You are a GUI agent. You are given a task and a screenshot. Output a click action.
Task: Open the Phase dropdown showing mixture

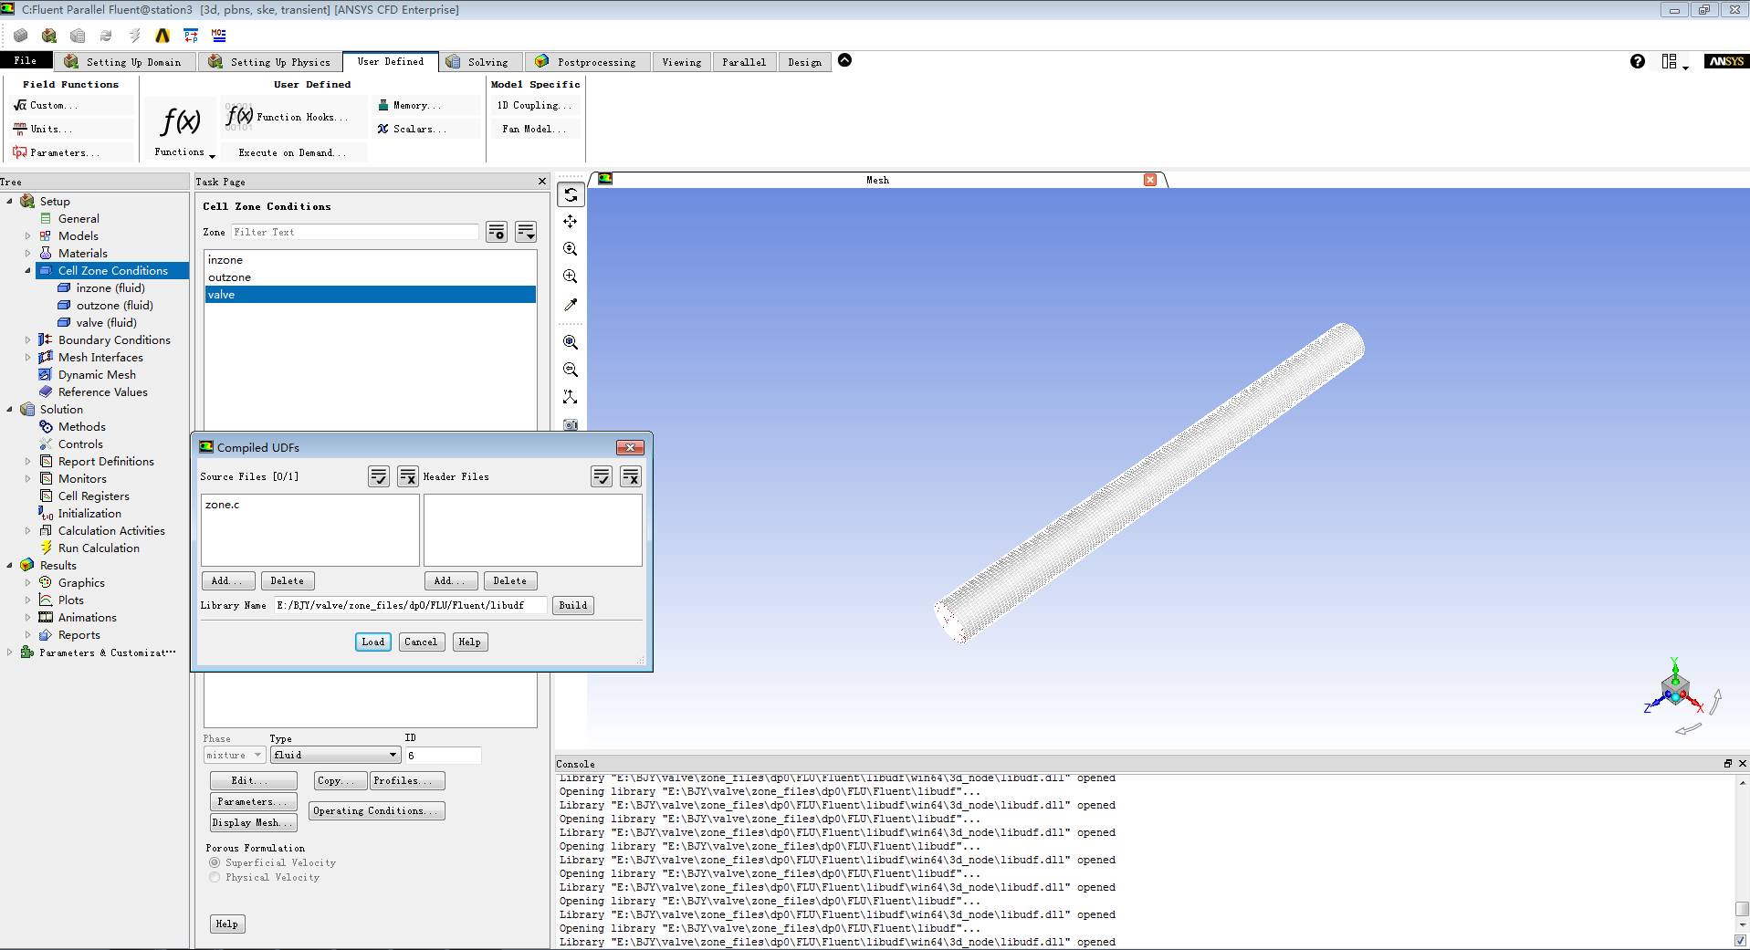[x=234, y=755]
